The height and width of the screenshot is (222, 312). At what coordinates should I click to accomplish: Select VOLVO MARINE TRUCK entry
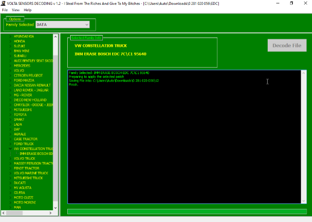[x=31, y=173]
